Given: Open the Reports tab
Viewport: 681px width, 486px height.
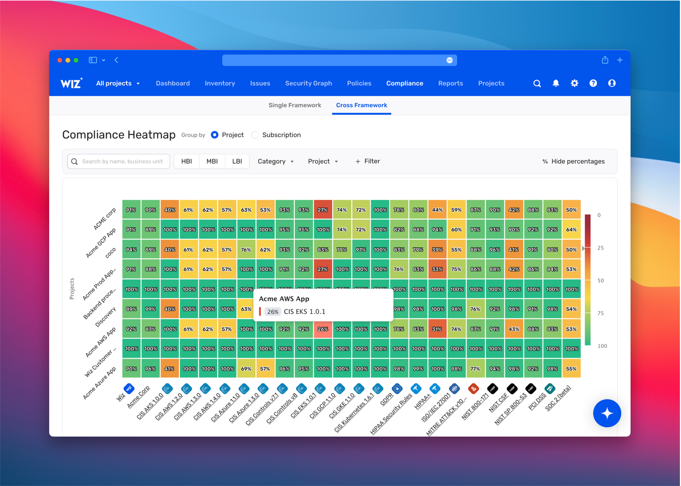Looking at the screenshot, I should (x=451, y=83).
